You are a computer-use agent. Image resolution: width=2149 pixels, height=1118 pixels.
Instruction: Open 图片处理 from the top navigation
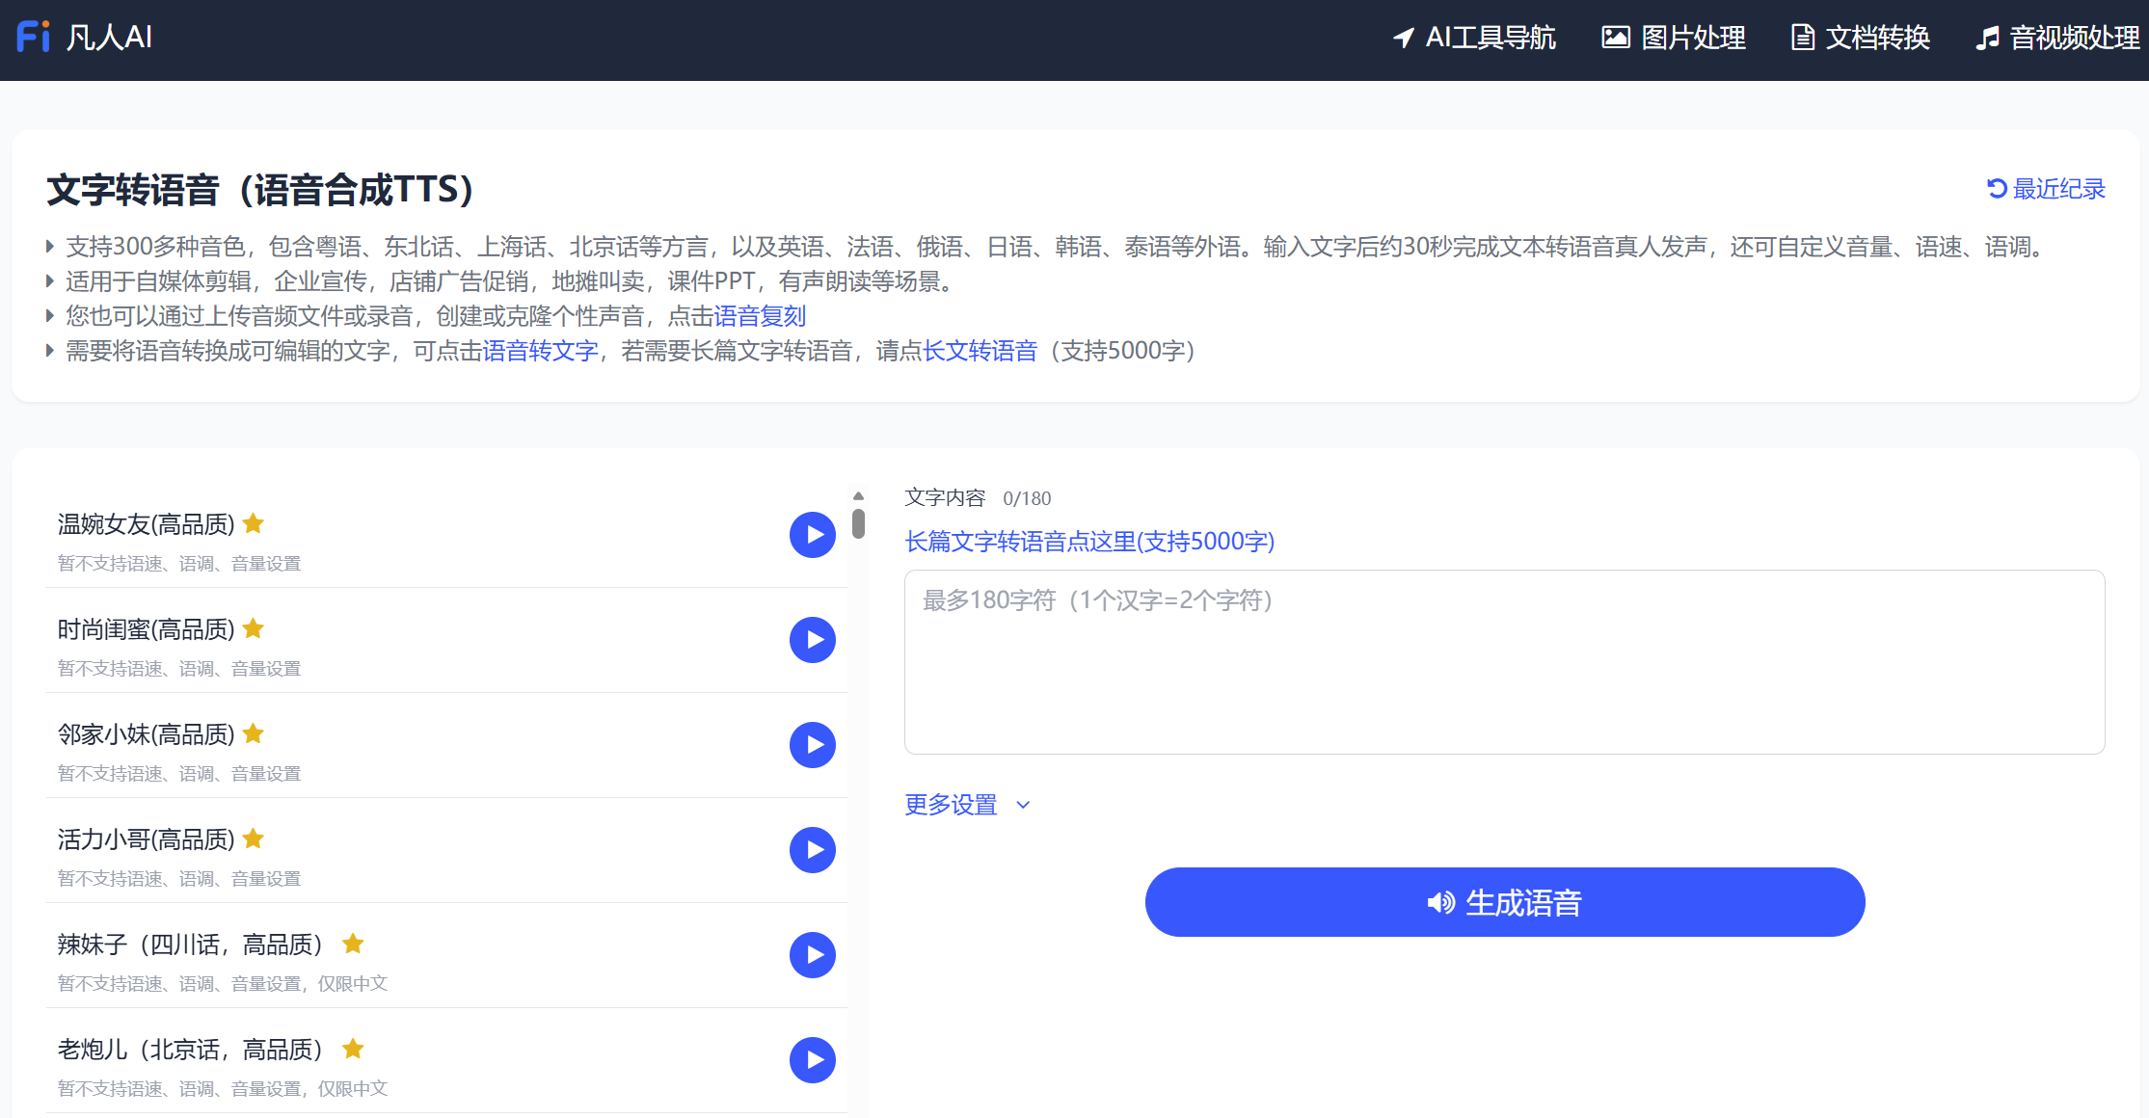click(1673, 39)
